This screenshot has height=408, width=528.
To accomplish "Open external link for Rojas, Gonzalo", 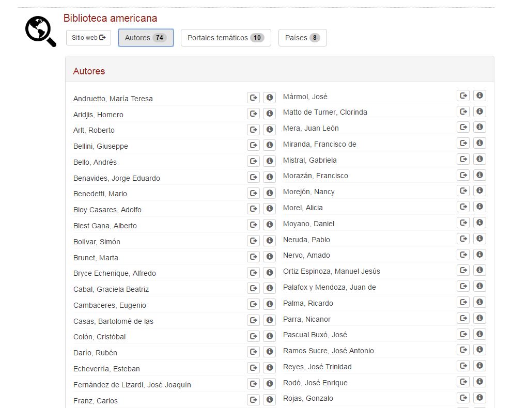I will click(463, 398).
